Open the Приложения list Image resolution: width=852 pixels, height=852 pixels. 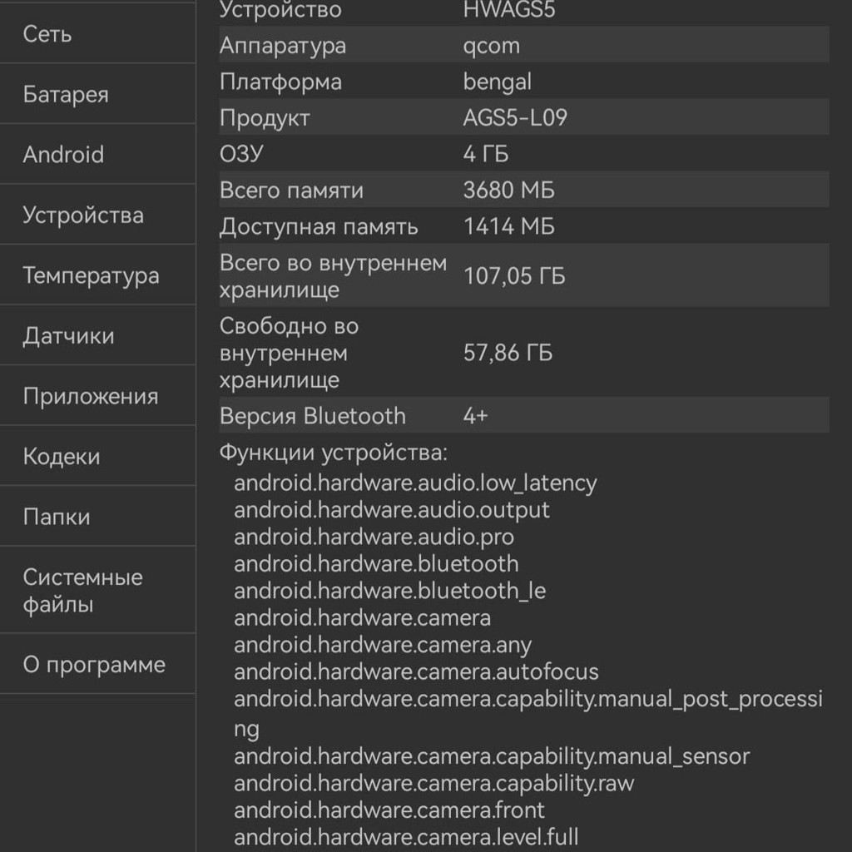(x=98, y=395)
